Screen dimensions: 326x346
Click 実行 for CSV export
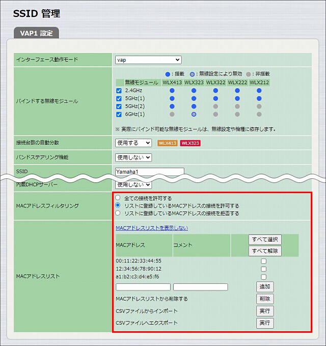pos(265,323)
